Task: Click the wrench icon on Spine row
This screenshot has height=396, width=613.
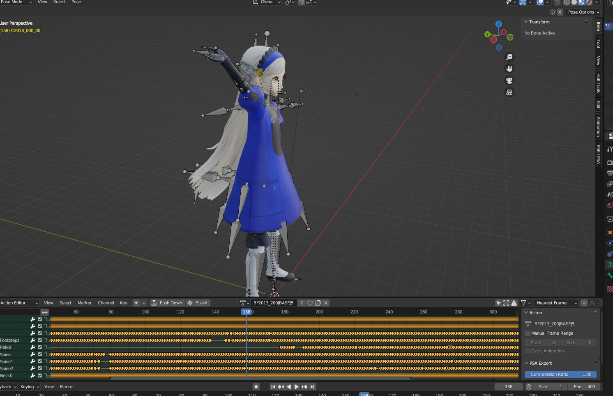Action: pyautogui.click(x=33, y=354)
